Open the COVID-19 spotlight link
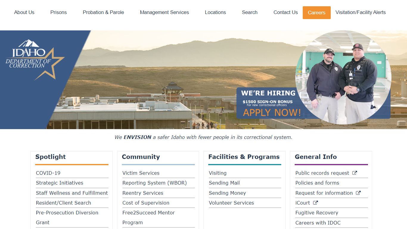The width and height of the screenshot is (407, 229). [x=48, y=173]
